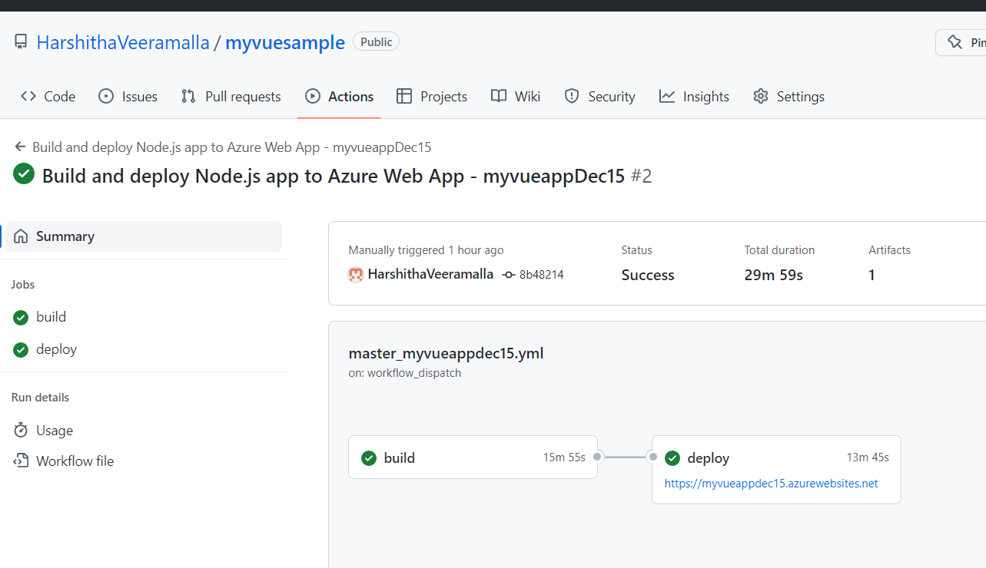Click the green success icon beside run title
Screen dimensions: 986x568
point(24,173)
